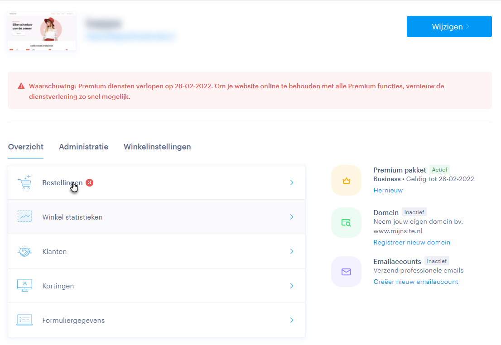The height and width of the screenshot is (345, 501).
Task: Click the Premium pakket crown icon
Action: coord(346,181)
